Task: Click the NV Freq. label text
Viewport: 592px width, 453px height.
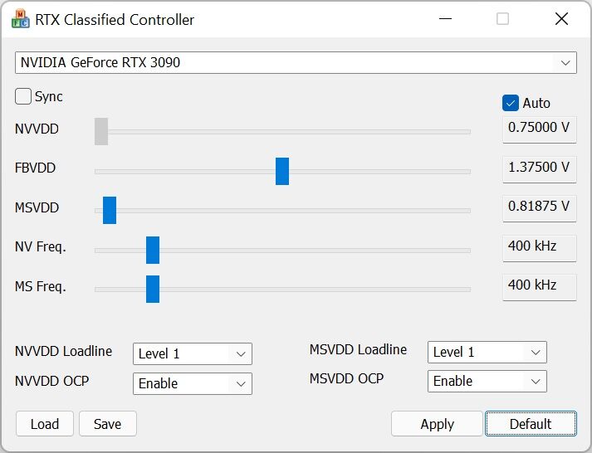Action: (41, 247)
